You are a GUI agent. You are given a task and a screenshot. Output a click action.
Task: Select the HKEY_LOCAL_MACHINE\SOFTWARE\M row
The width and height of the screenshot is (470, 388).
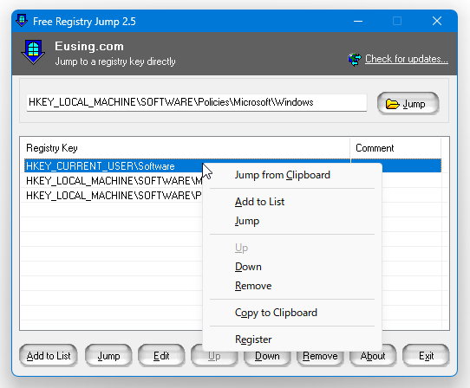[113, 180]
